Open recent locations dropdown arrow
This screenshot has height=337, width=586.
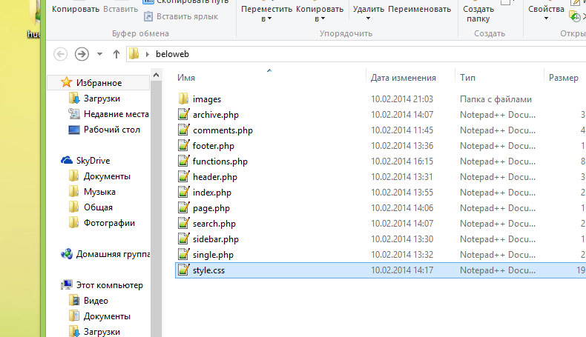100,54
